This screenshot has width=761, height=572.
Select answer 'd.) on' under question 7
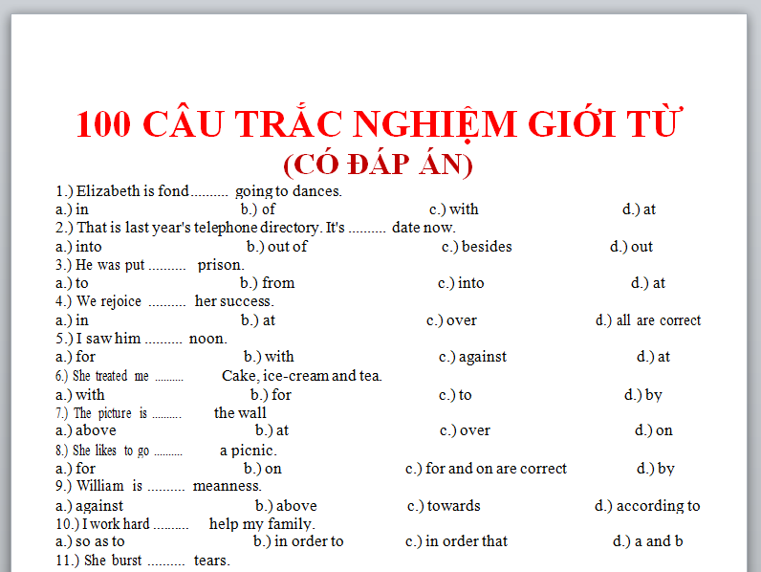tap(653, 430)
